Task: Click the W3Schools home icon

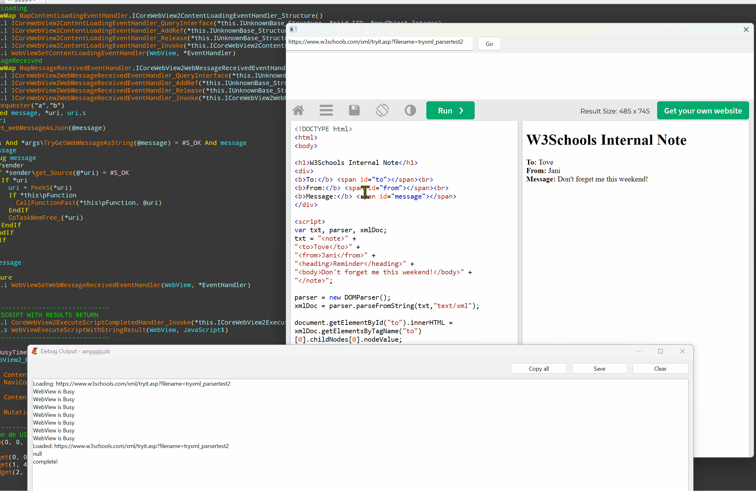Action: (x=298, y=110)
